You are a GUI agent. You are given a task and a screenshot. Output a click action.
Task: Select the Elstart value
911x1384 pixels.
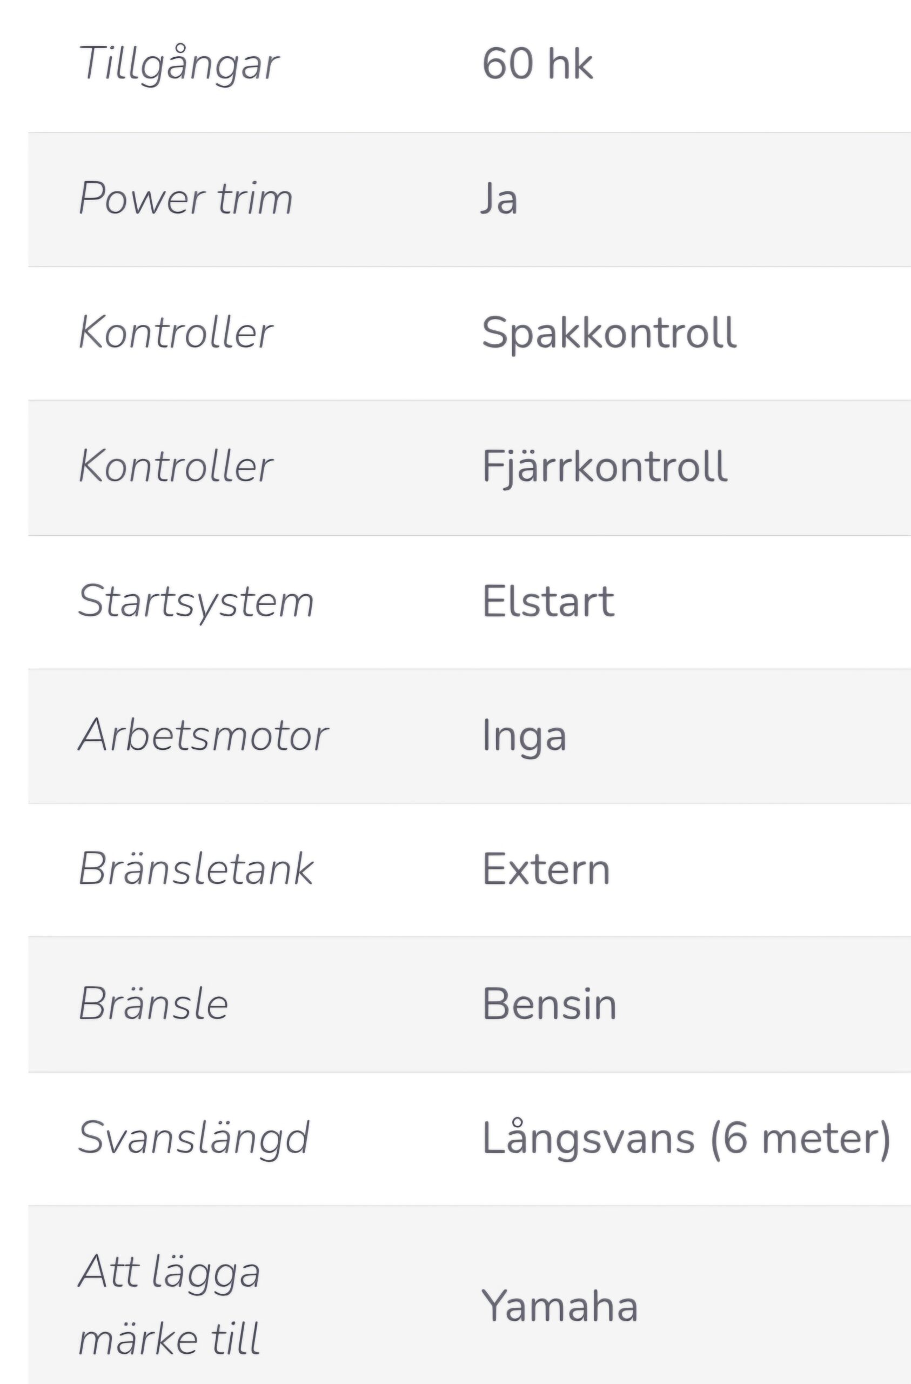(548, 601)
